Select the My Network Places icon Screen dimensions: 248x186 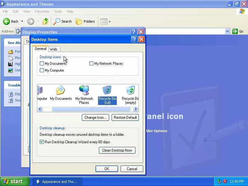click(x=84, y=95)
